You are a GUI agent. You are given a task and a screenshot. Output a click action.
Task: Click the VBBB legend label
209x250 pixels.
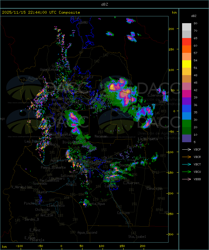click(197, 179)
